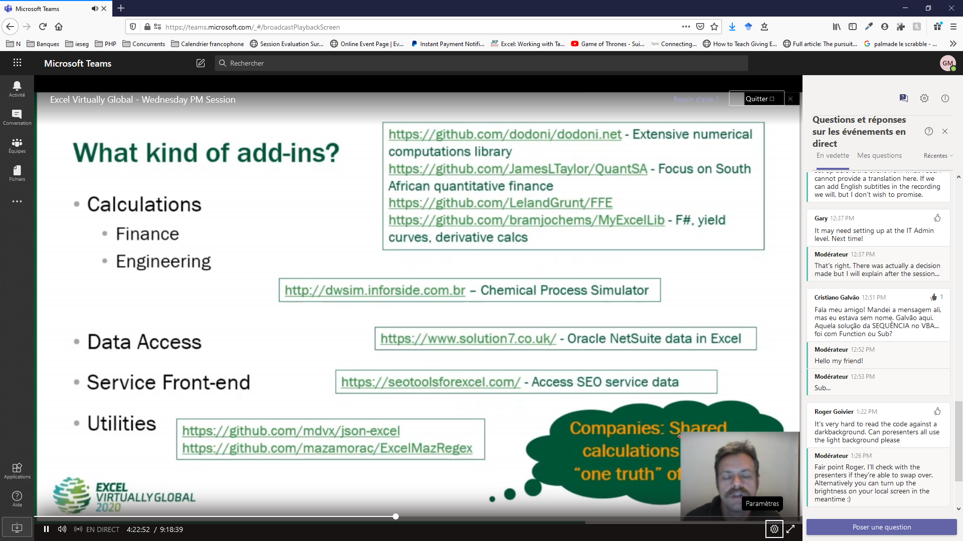The height and width of the screenshot is (541, 963).
Task: Open the video Paramètres gear button
Action: click(x=774, y=529)
